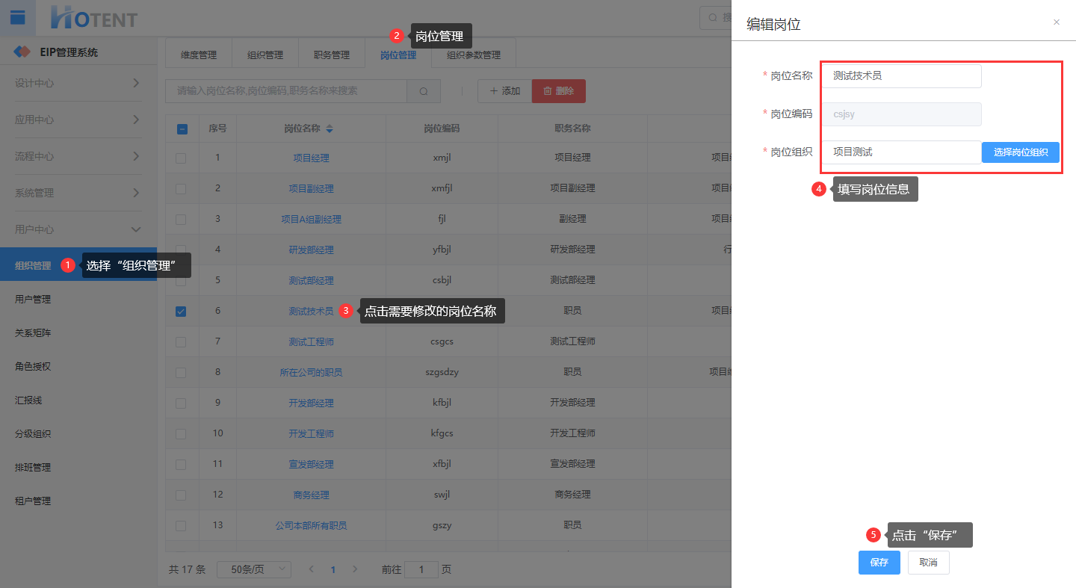Expand the 设计中心 sidebar section
The width and height of the screenshot is (1076, 588).
78,83
